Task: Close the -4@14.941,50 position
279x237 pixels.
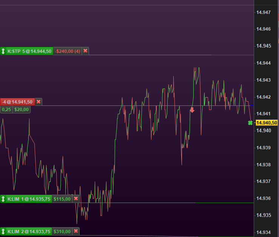Action: tap(39, 102)
